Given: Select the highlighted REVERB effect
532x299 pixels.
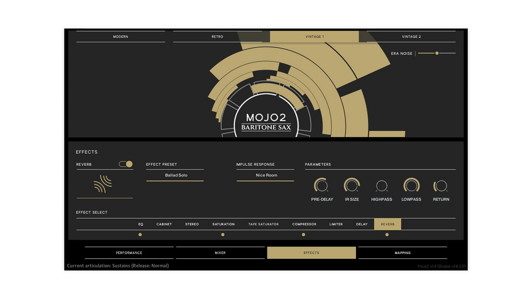Looking at the screenshot, I should tap(387, 224).
